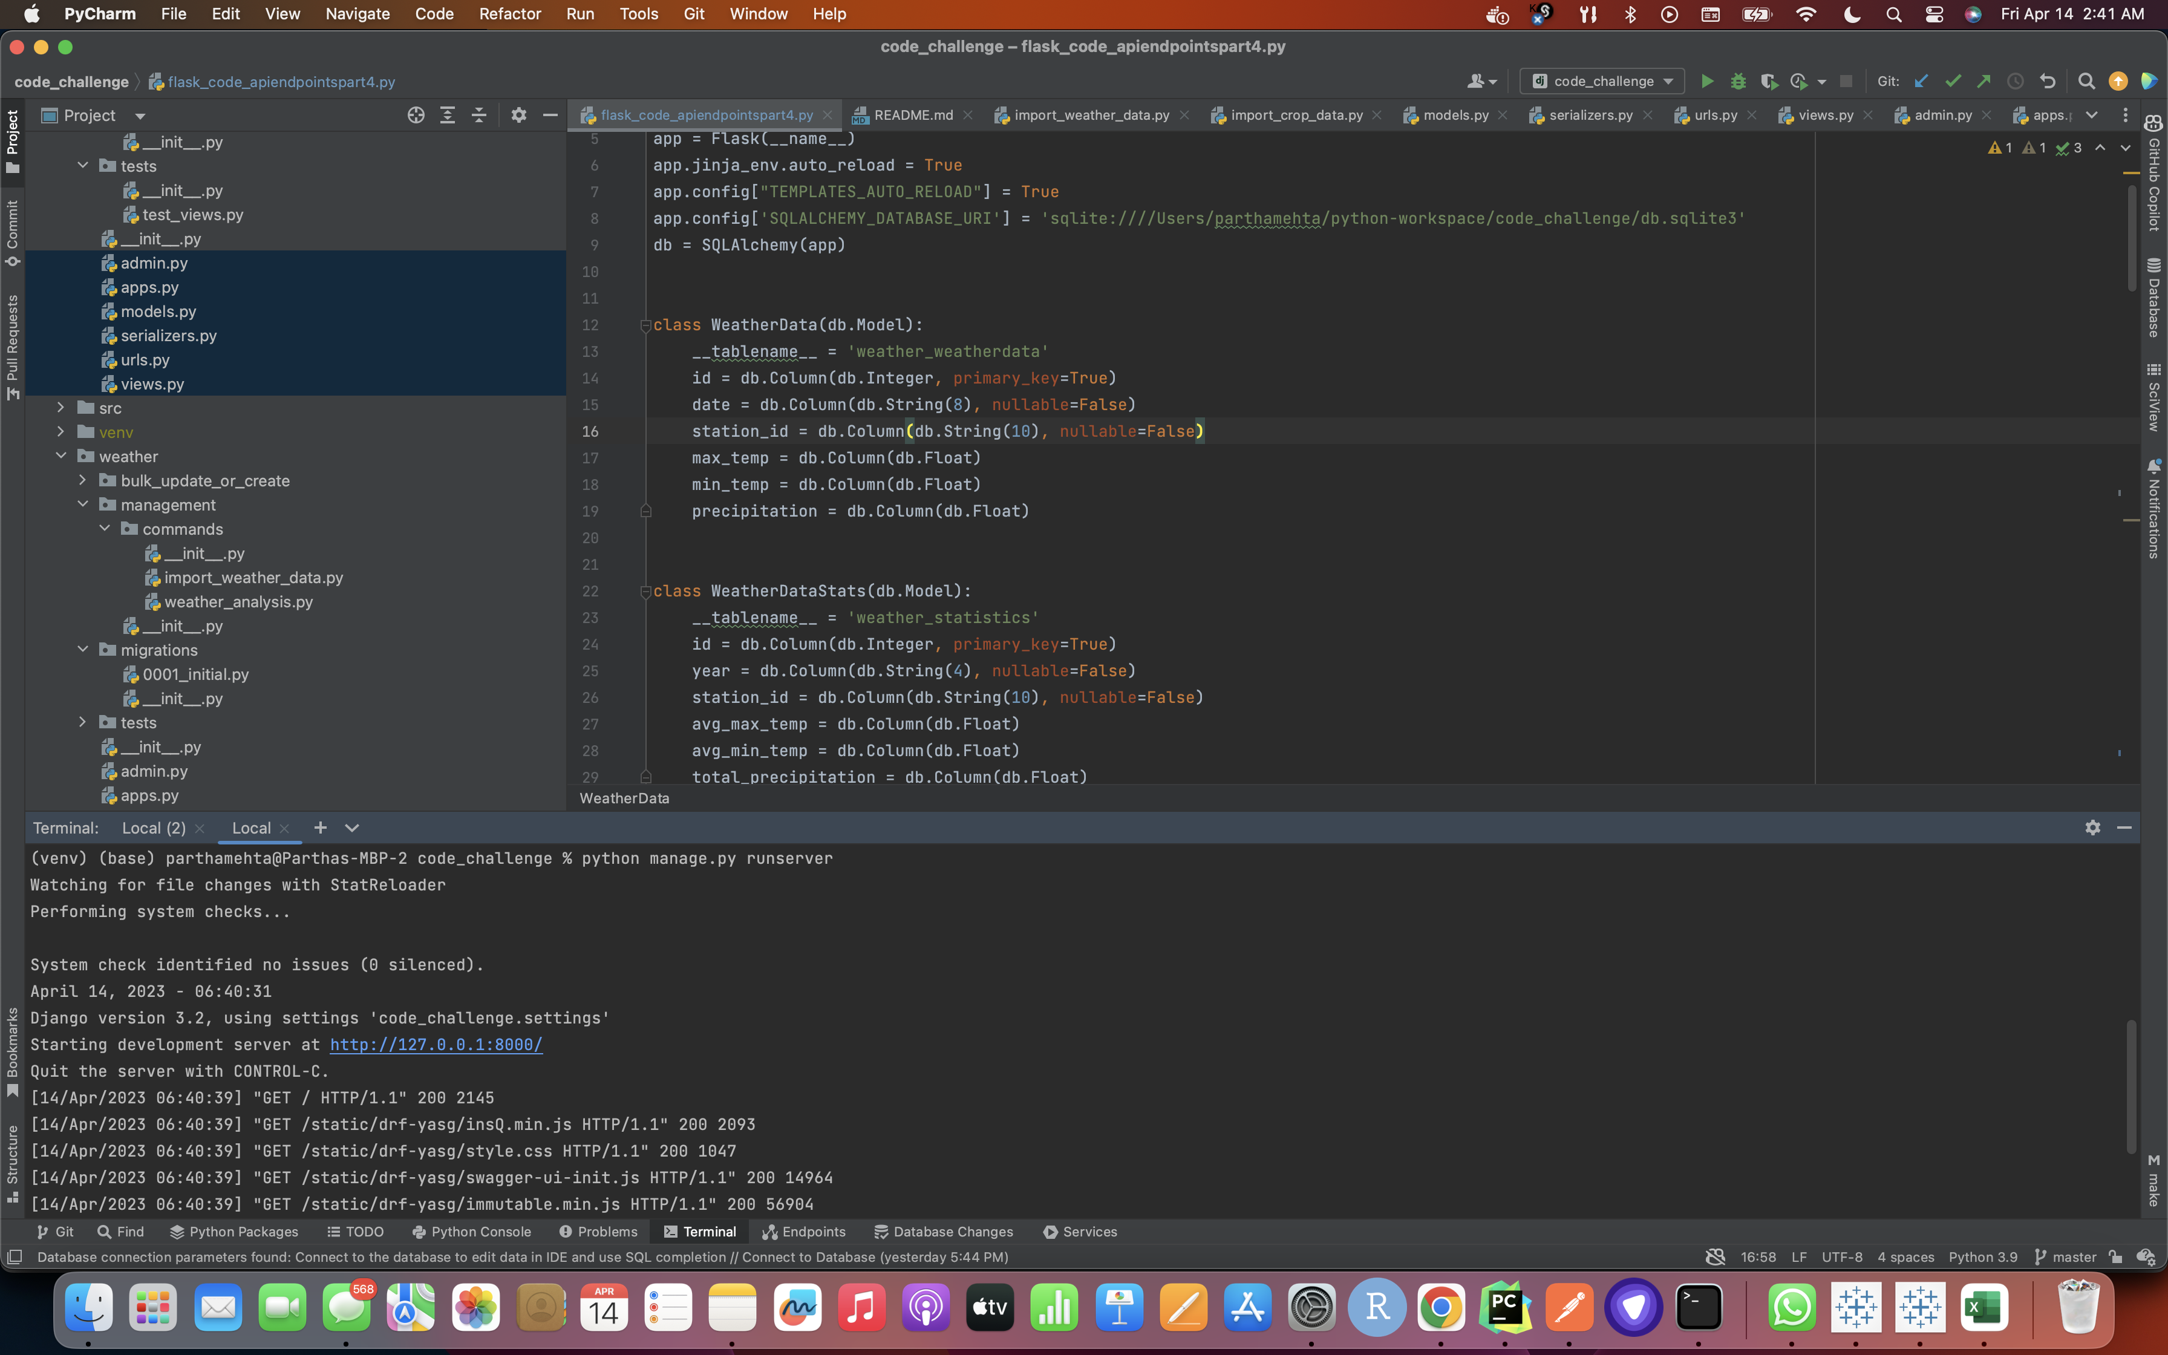This screenshot has width=2168, height=1355.
Task: Expand the src folder
Action: pyautogui.click(x=61, y=408)
